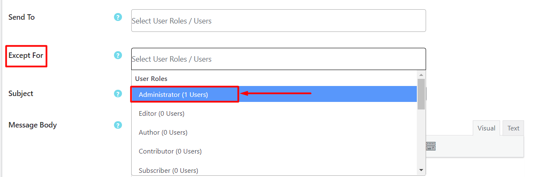Click the Message Body label
535x177 pixels.
point(32,125)
